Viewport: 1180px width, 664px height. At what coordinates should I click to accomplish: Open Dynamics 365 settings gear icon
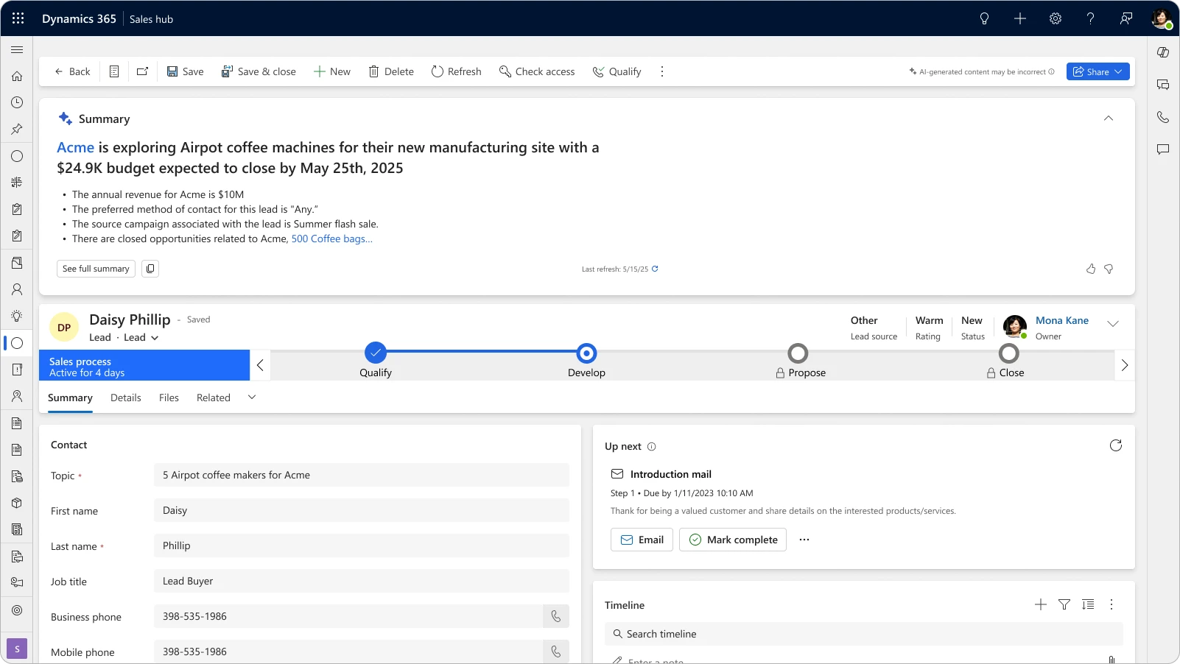pyautogui.click(x=1056, y=18)
